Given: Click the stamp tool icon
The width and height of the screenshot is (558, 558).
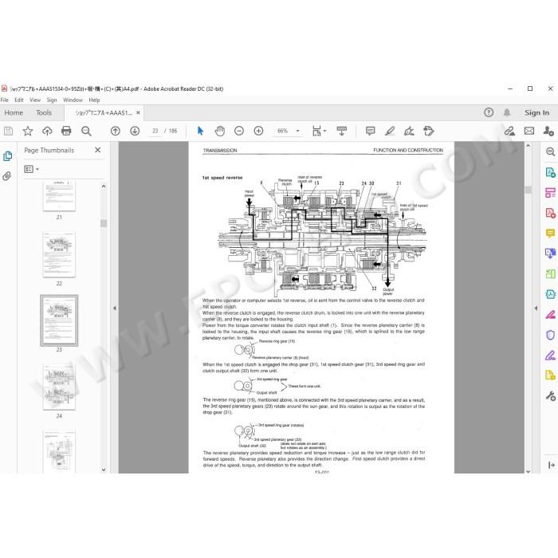Looking at the screenshot, I should coord(429,131).
